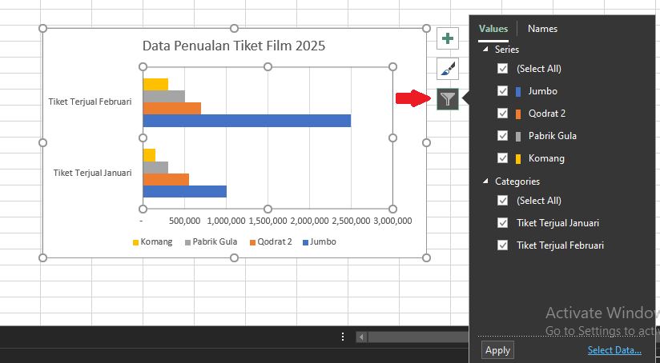Toggle Select All under Series
Image resolution: width=660 pixels, height=363 pixels.
click(503, 69)
